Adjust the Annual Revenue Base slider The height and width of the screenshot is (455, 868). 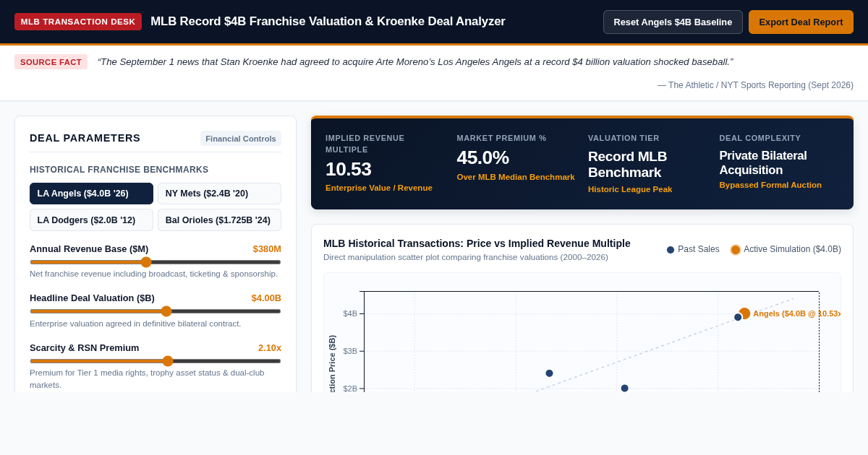156,262
